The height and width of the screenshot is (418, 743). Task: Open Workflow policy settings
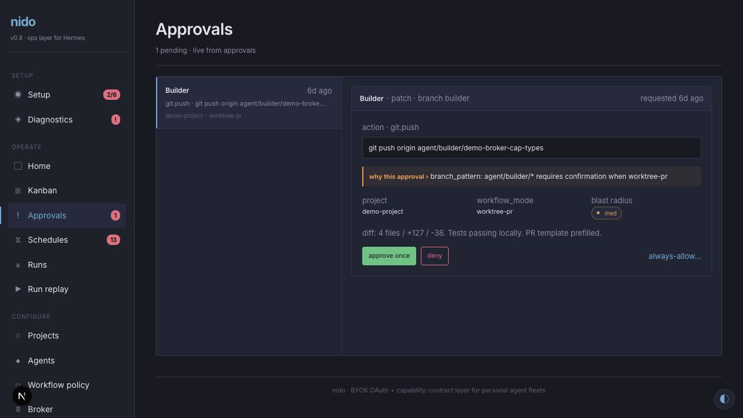coord(67,385)
